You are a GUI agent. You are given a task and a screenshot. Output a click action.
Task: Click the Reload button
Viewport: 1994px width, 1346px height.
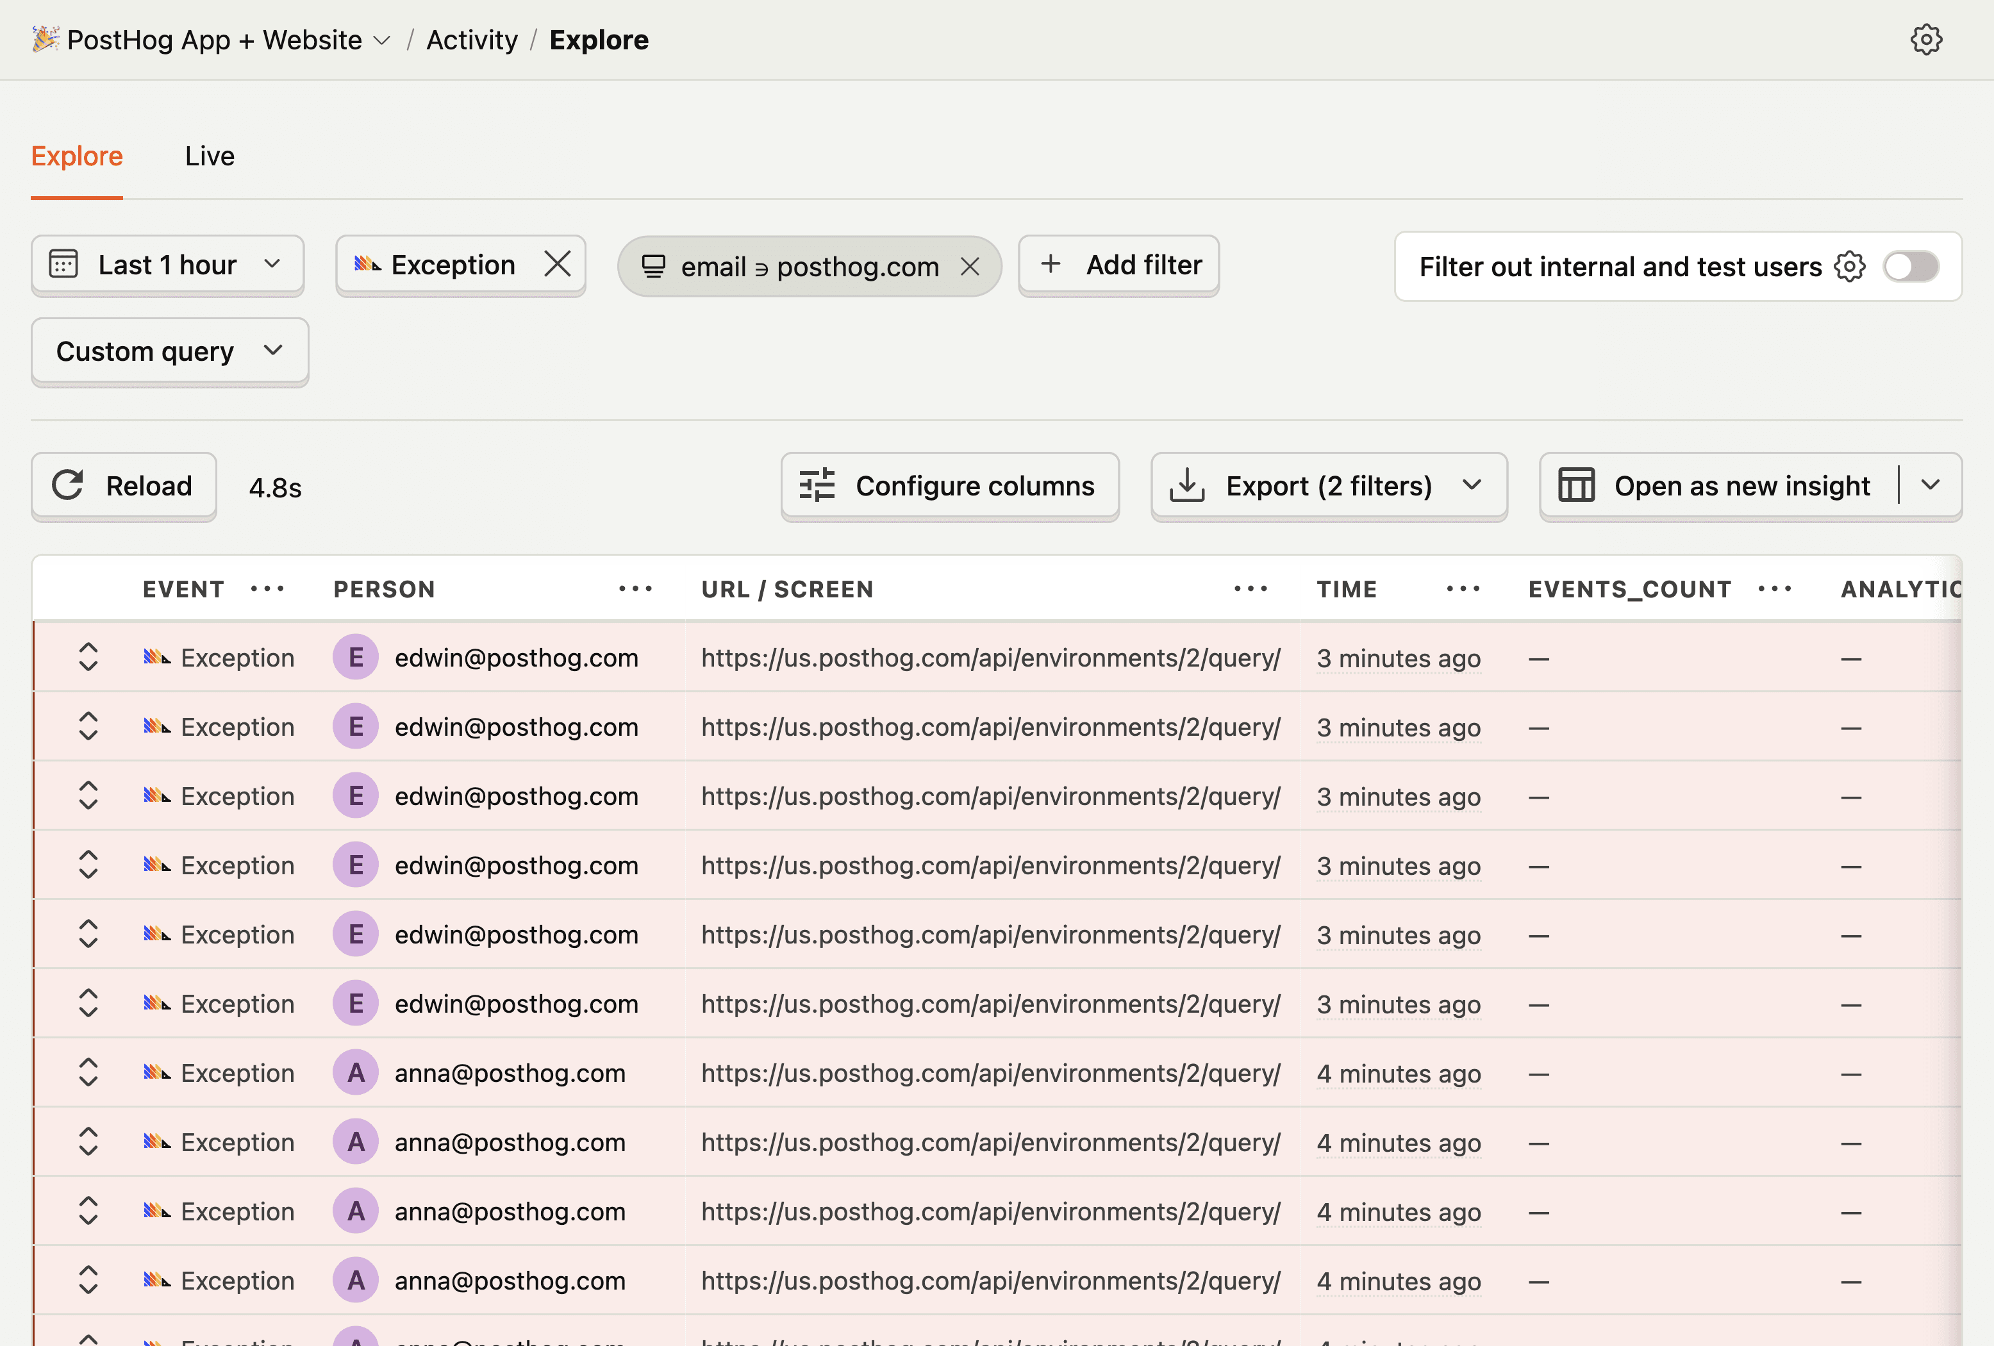pos(124,486)
